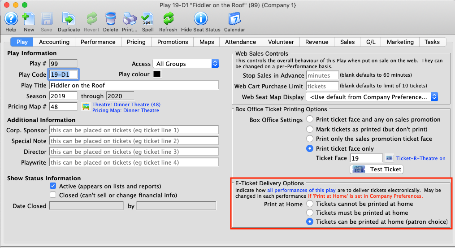
Task: Check the Closed status checkbox
Action: point(53,195)
